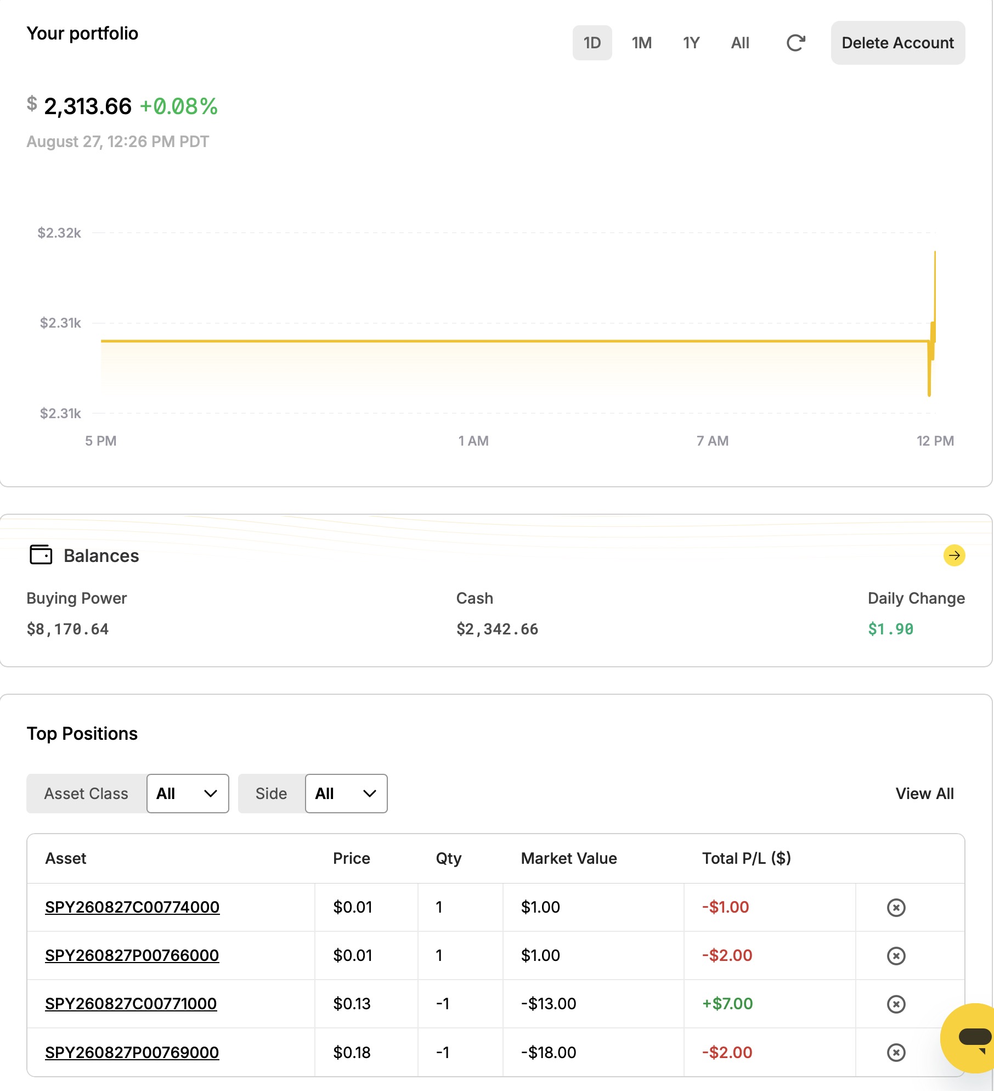Open SPY260827P00766000 asset link
The image size is (994, 1091).
[132, 955]
